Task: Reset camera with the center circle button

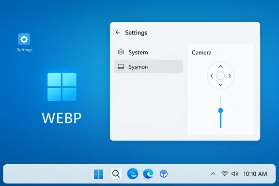Action: click(220, 76)
